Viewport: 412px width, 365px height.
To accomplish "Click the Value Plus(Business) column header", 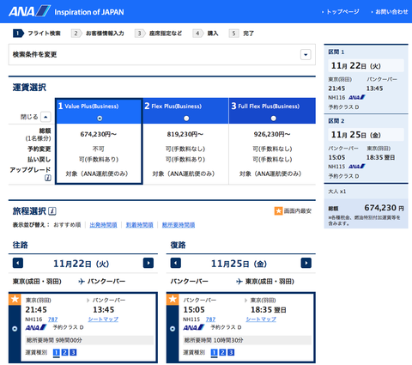I will coord(99,111).
